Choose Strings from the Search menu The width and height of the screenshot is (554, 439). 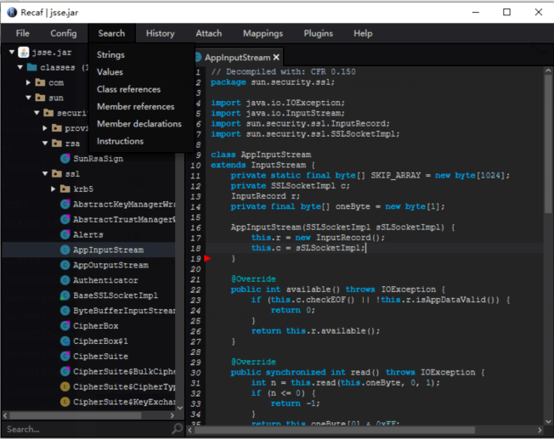pos(110,54)
